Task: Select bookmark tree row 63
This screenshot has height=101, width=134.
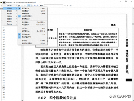Action: (3, 80)
